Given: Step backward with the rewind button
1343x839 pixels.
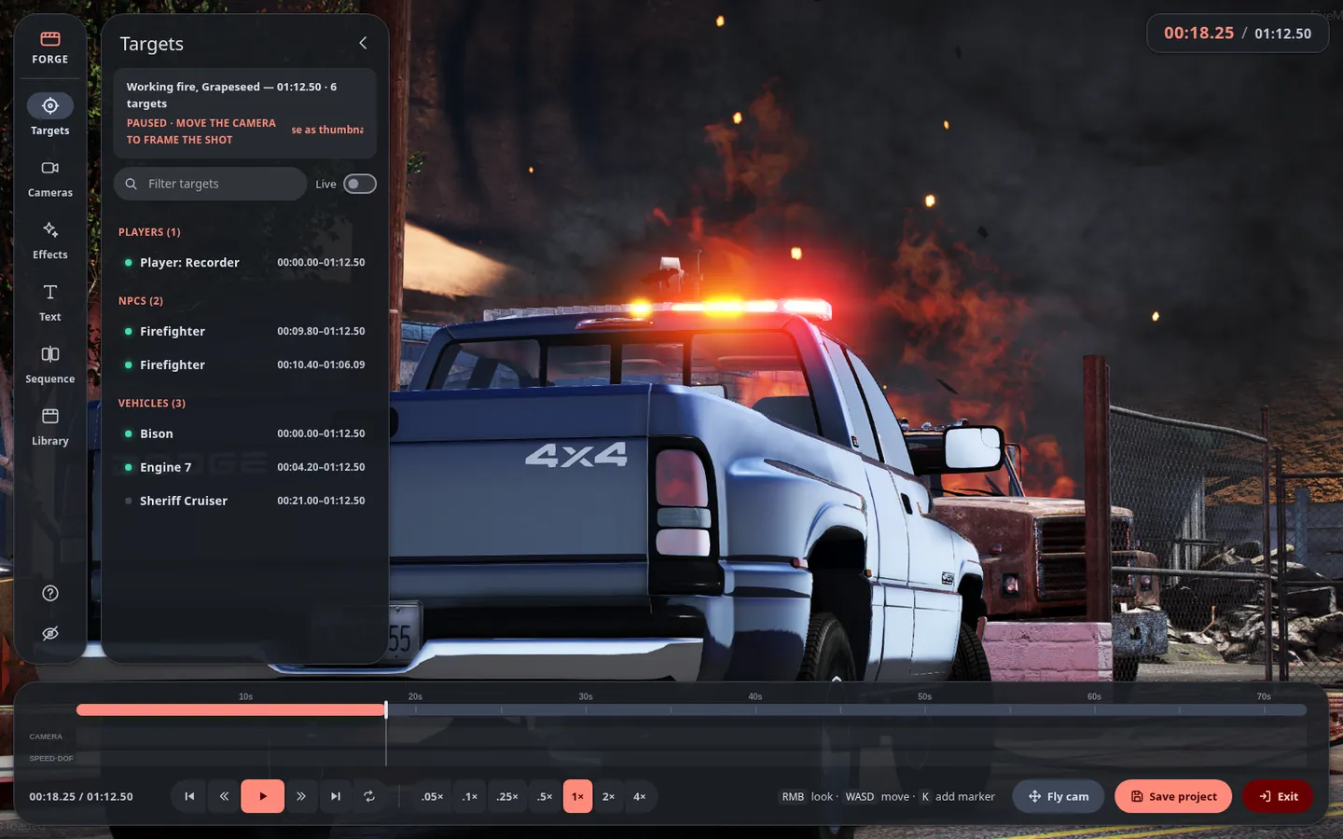Looking at the screenshot, I should point(224,796).
